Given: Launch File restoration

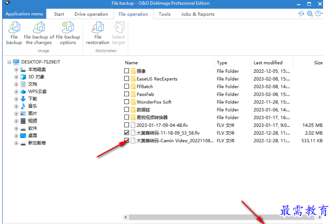Looking at the screenshot, I should (x=97, y=33).
